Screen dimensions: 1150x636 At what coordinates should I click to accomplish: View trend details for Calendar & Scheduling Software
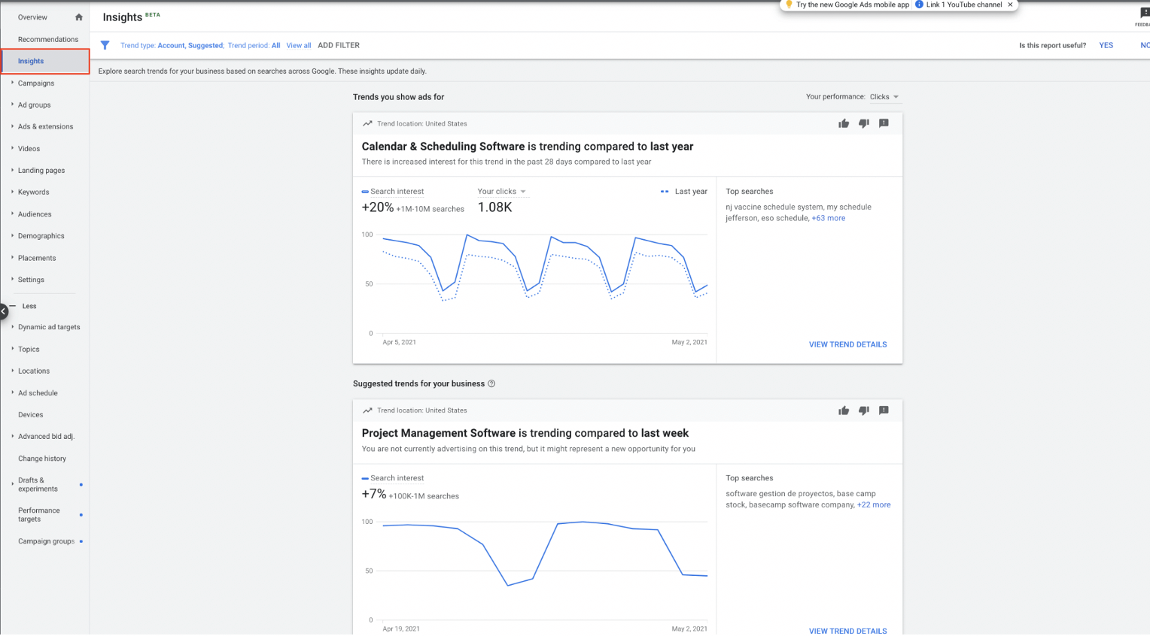tap(847, 344)
